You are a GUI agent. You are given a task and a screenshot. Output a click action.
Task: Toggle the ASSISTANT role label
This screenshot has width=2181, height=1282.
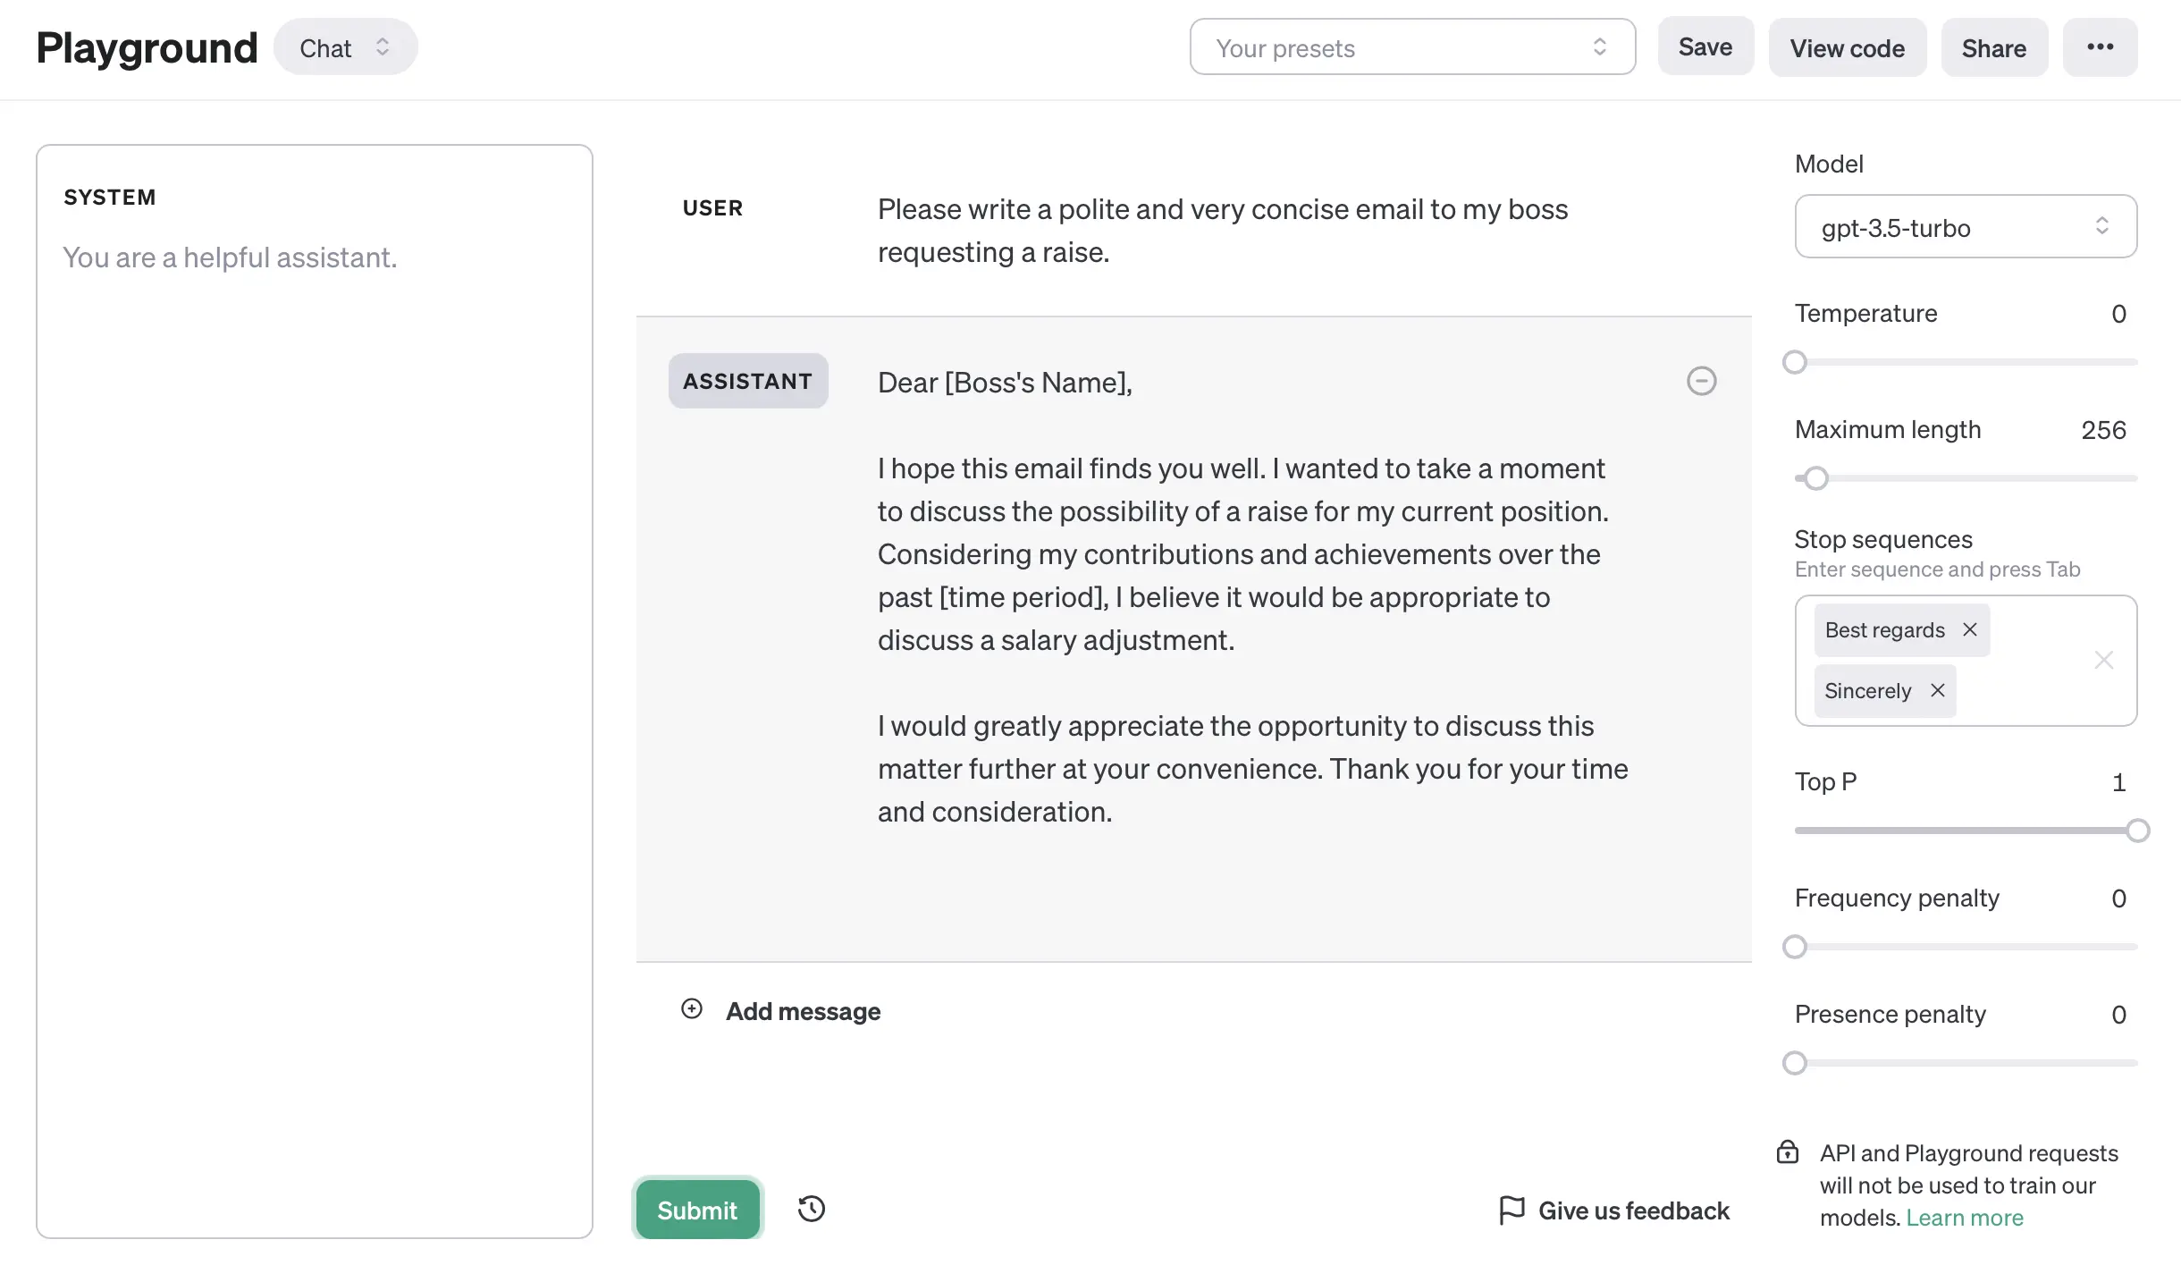click(748, 381)
